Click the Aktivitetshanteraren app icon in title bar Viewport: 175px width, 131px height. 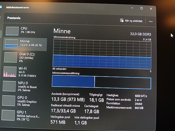(1, 7)
